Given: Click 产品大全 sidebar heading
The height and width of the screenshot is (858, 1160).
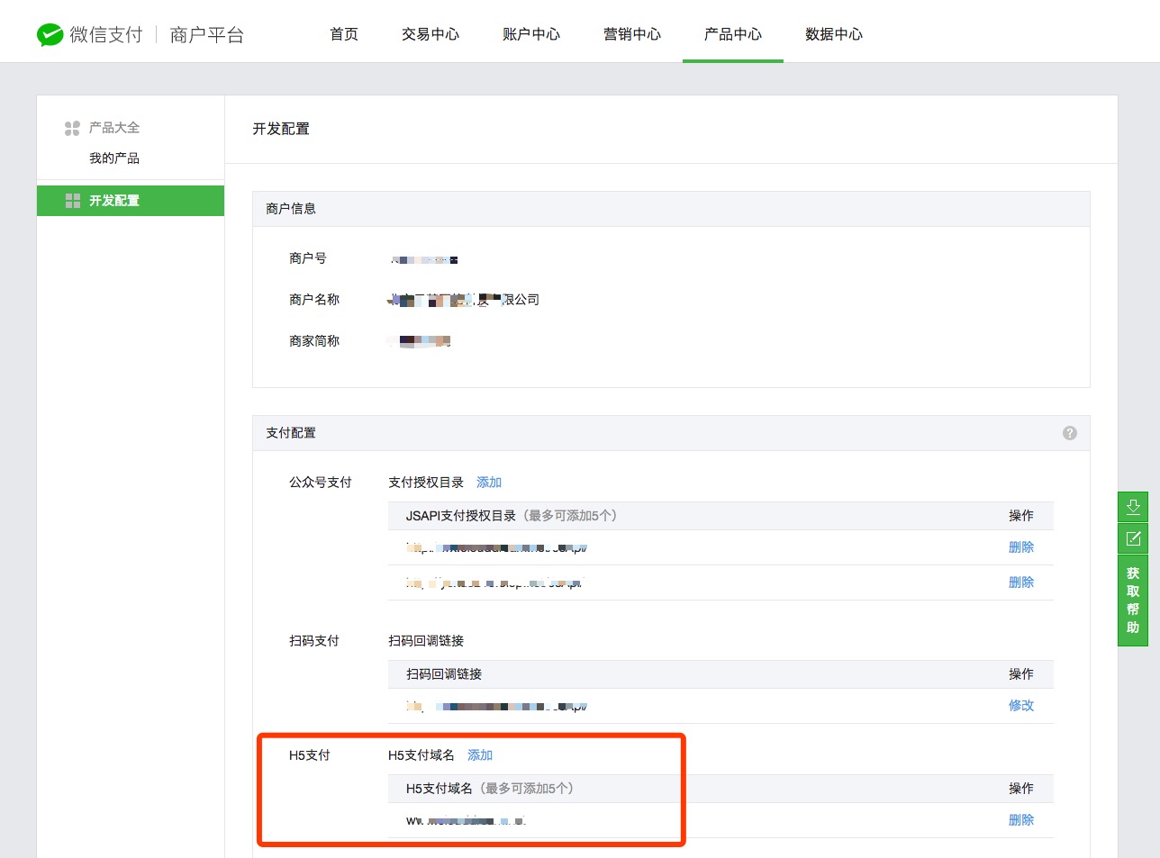Looking at the screenshot, I should (x=114, y=128).
